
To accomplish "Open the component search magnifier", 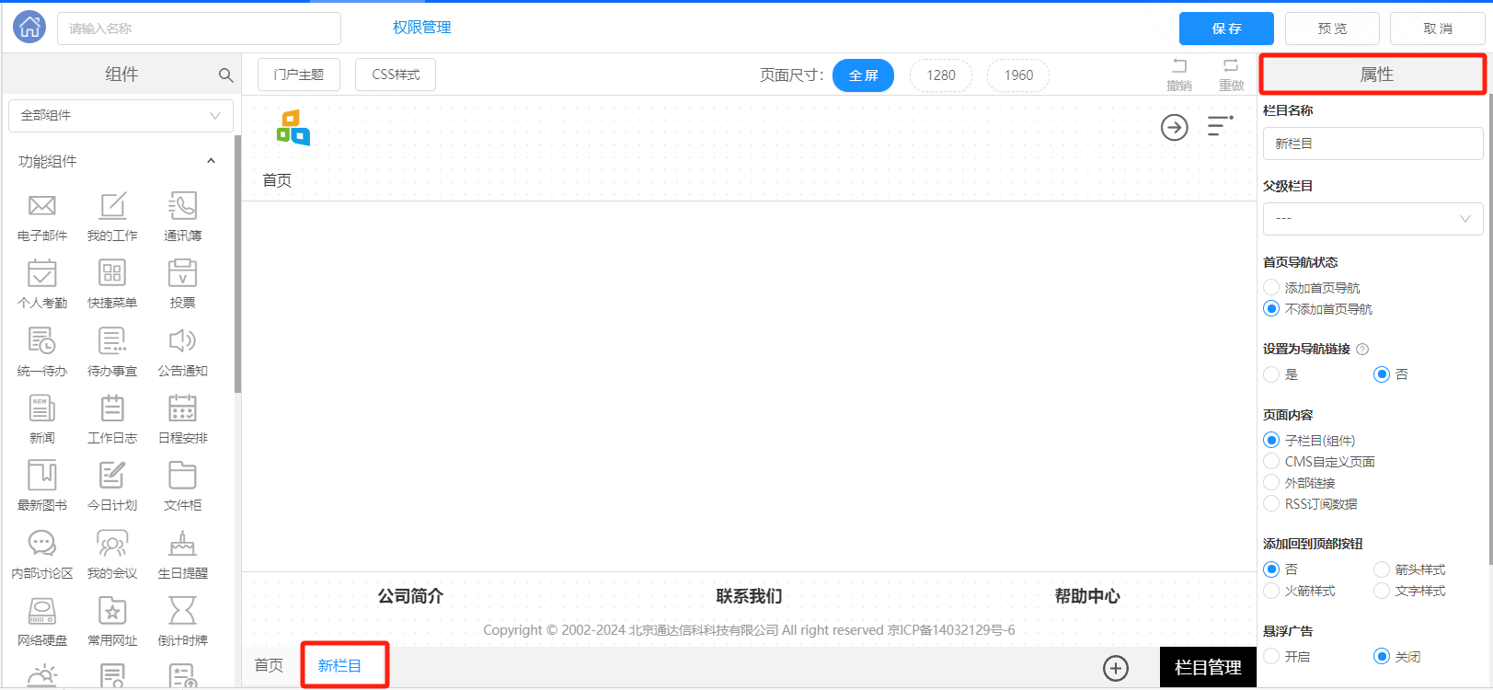I will (225, 75).
